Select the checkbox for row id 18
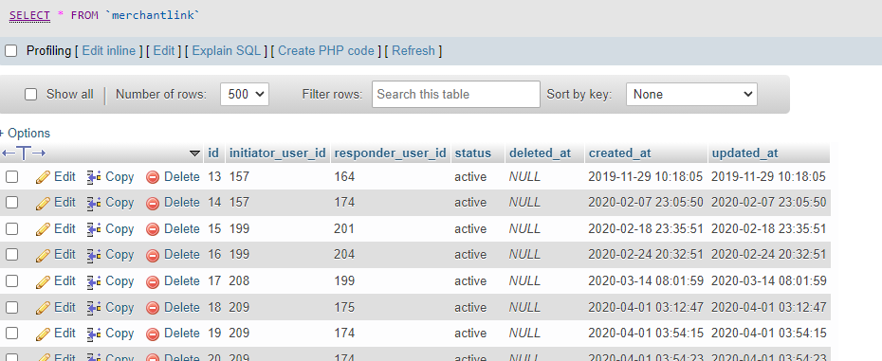This screenshot has width=882, height=361. [x=11, y=307]
